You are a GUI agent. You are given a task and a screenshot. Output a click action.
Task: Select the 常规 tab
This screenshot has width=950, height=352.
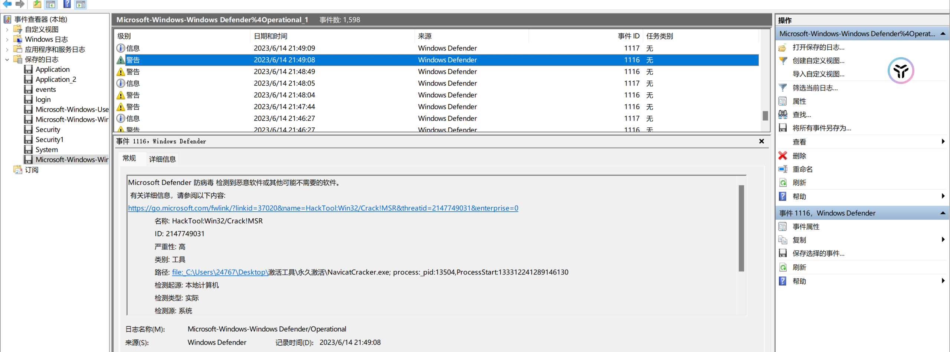point(129,159)
